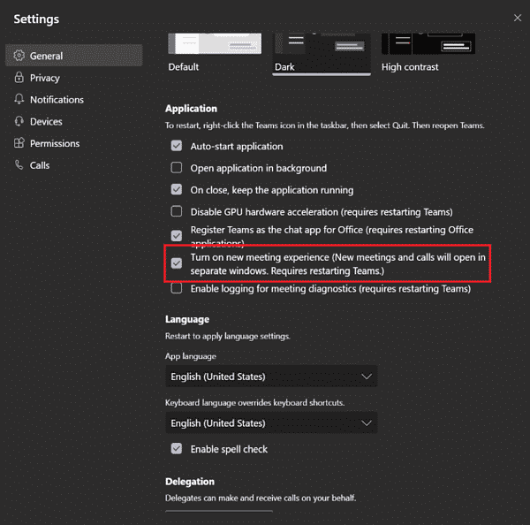Click the Privacy lock icon
The image size is (530, 525).
(x=19, y=78)
